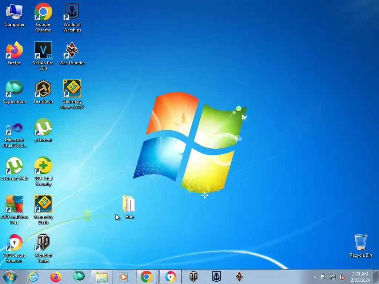The width and height of the screenshot is (379, 284).
Task: Open the muted volume tray icon
Action: click(342, 277)
